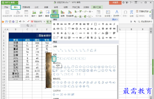Switch to the Insert ribbon tab

point(16,7)
